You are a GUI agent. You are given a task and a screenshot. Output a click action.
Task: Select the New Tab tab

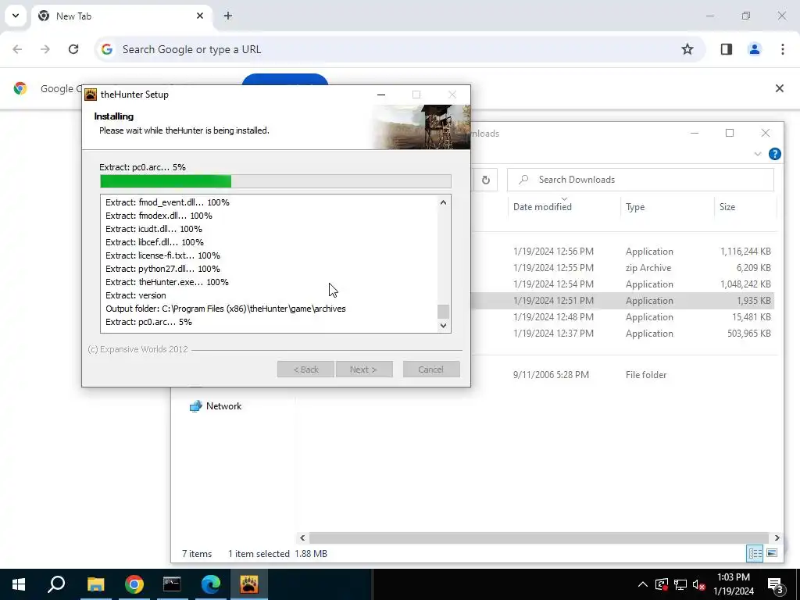pos(121,16)
